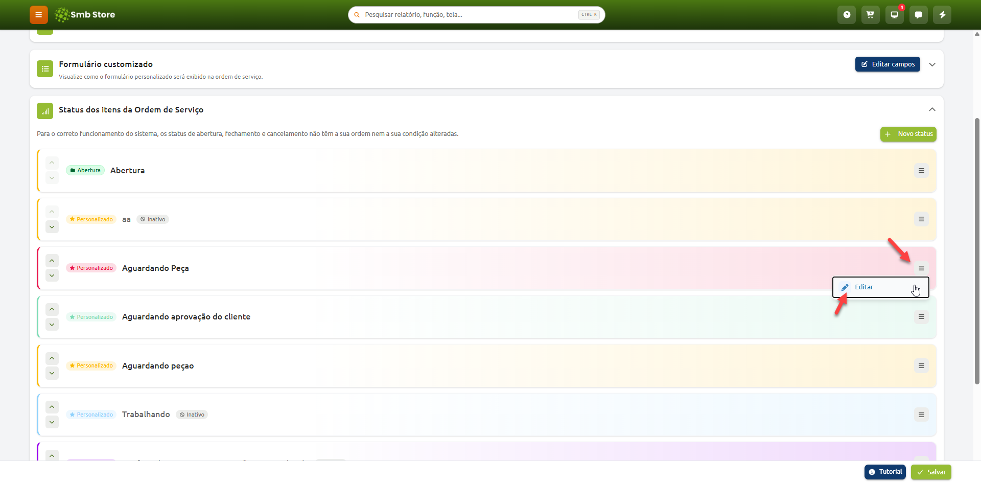Move Aguardando Peça status down

coord(52,275)
